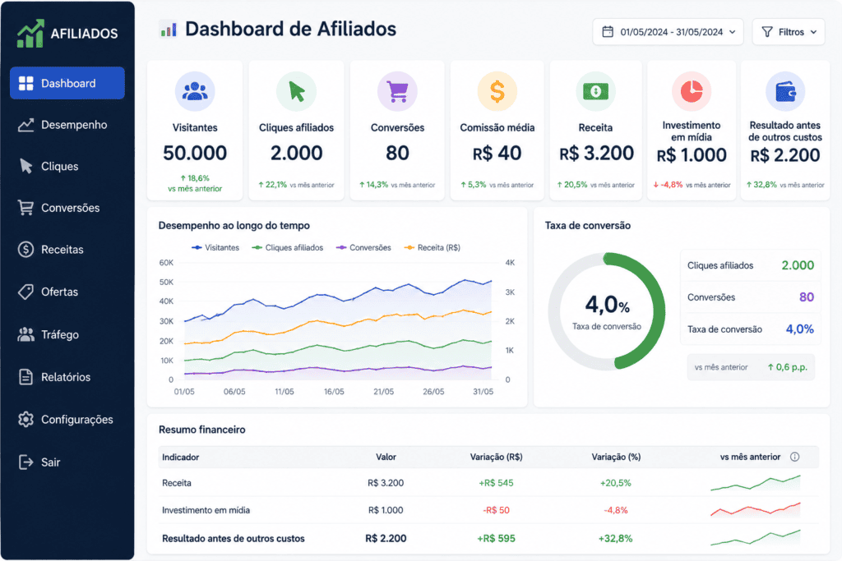Toggle Receita (R$) series in legend

point(433,248)
